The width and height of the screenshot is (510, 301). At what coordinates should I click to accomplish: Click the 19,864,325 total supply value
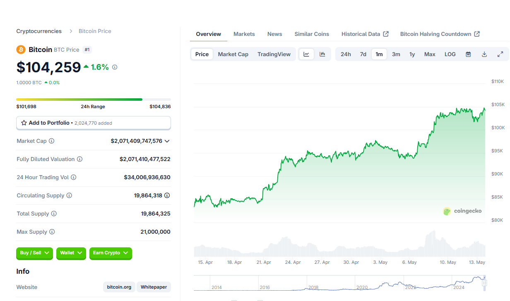156,214
